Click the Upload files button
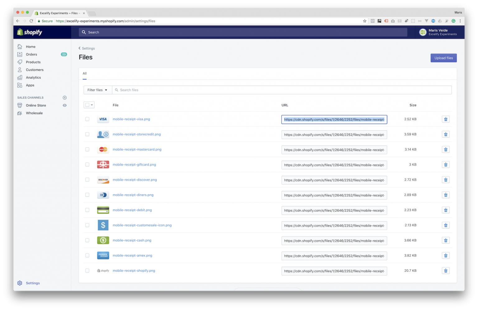Image resolution: width=478 pixels, height=310 pixels. [x=443, y=58]
